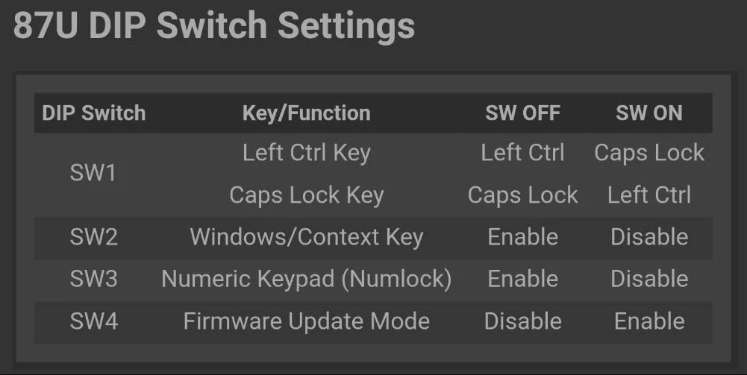
Task: Select the SW1 row label
Action: tap(93, 173)
